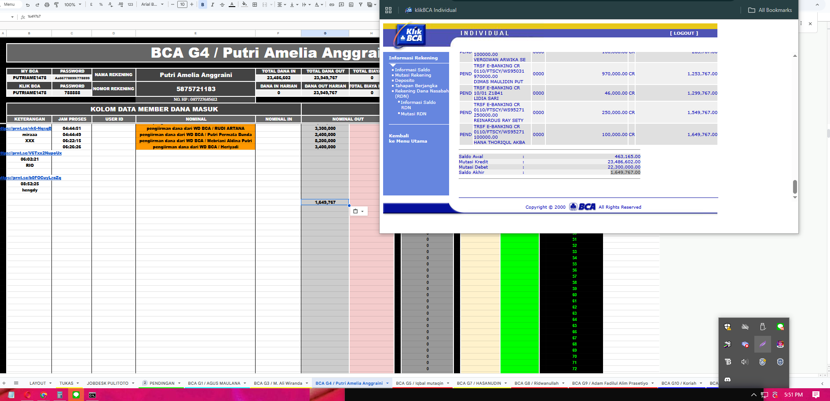Open Deposito in KlikBCA sidebar
830x401 pixels.
click(x=404, y=80)
